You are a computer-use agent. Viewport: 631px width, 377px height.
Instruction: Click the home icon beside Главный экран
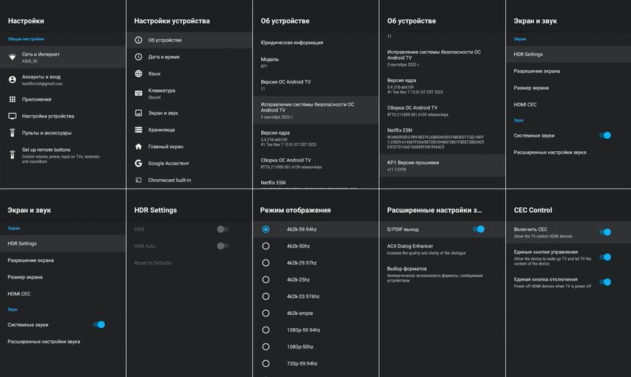tap(138, 147)
